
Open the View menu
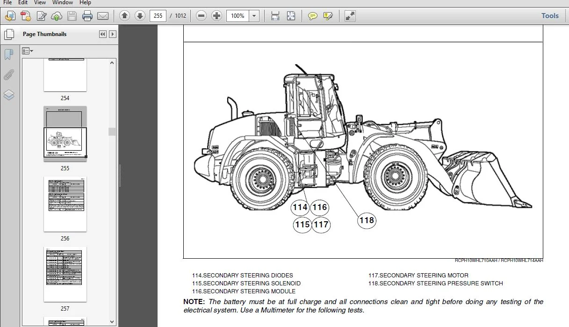pyautogui.click(x=39, y=2)
